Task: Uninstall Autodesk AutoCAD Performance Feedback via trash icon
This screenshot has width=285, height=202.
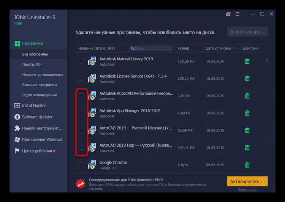Action: pyautogui.click(x=247, y=96)
